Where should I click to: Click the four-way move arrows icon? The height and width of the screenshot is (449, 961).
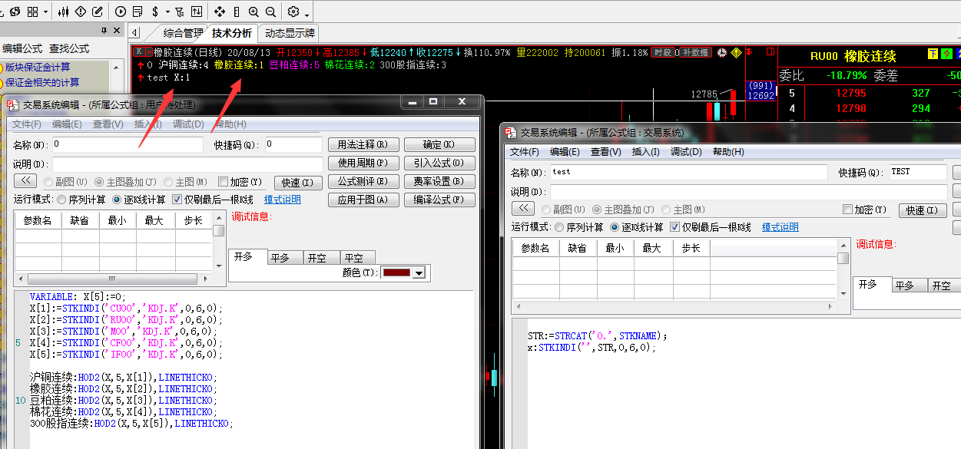(220, 12)
